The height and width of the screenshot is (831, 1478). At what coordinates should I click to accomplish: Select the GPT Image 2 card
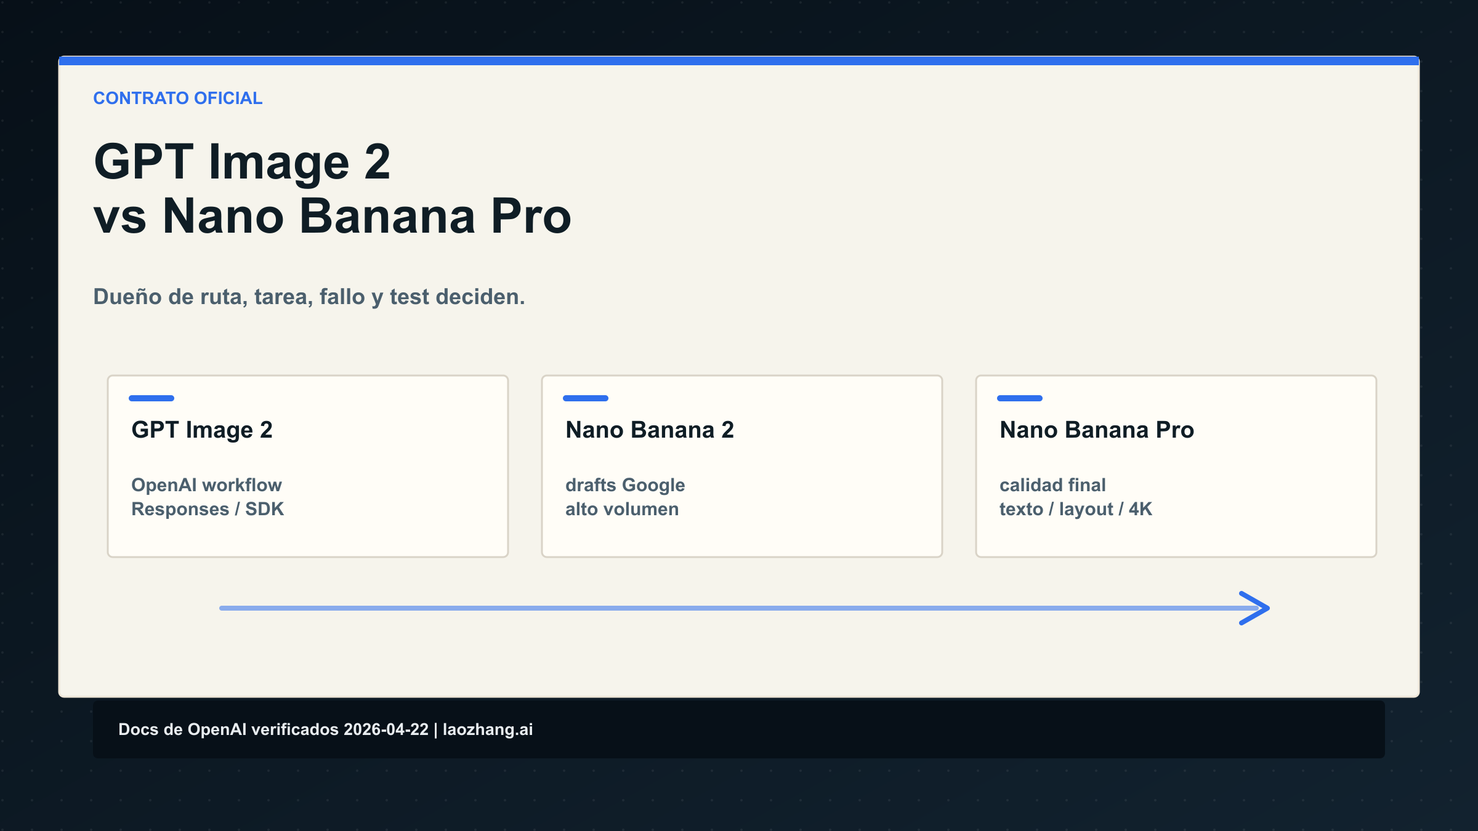coord(307,466)
